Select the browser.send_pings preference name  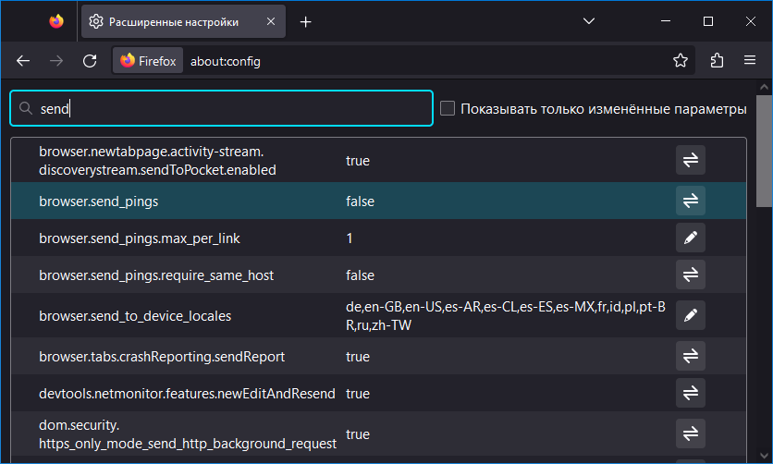tap(99, 201)
